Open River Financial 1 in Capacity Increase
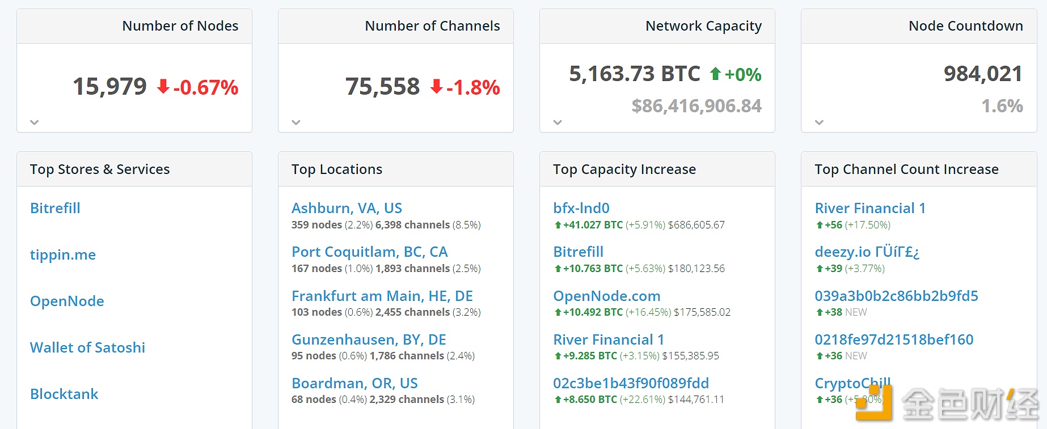1047x429 pixels. tap(609, 339)
